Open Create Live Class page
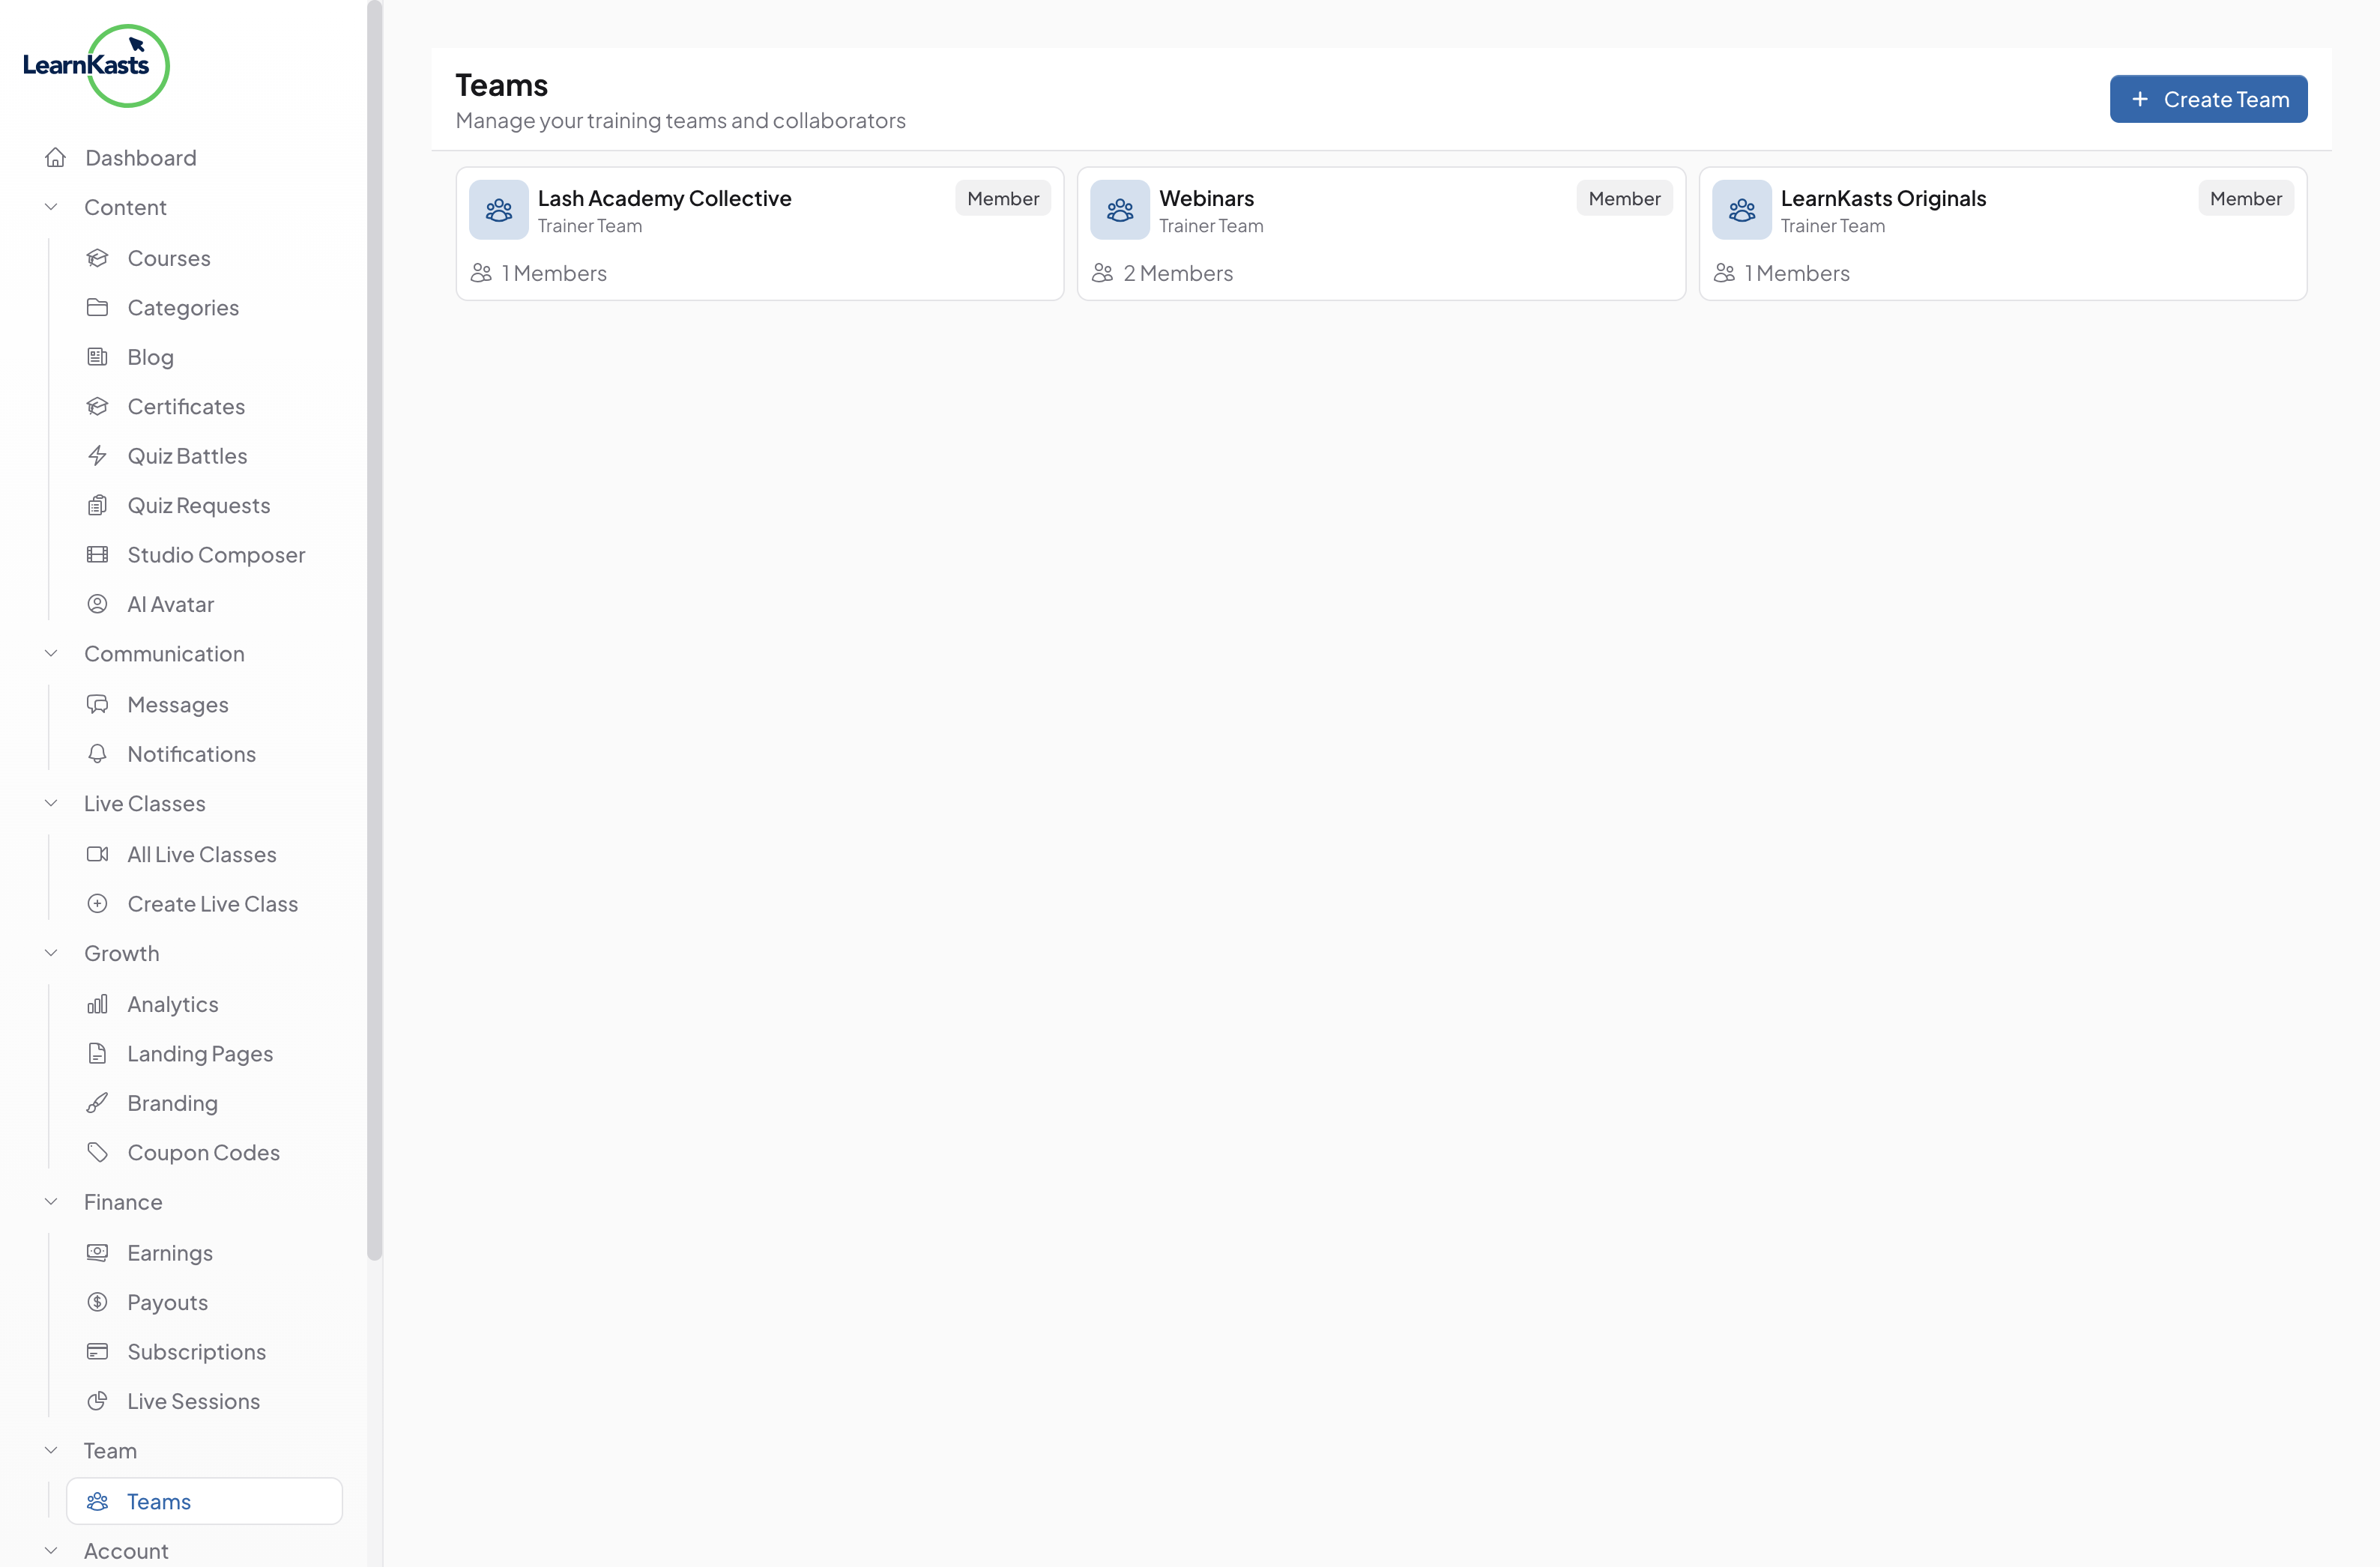Image resolution: width=2380 pixels, height=1567 pixels. click(x=212, y=903)
